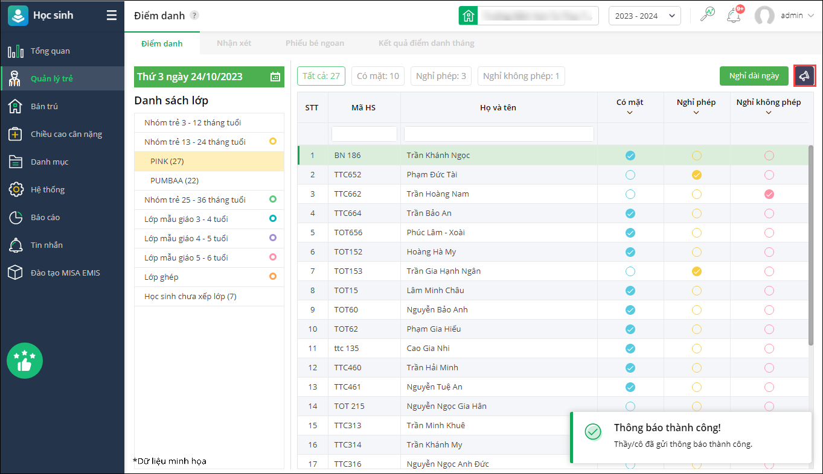Open the admin account dropdown arrow
The image size is (823, 474).
click(x=810, y=16)
